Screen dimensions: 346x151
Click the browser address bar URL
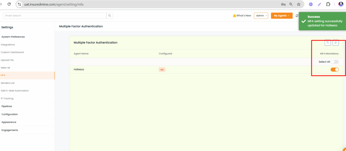tap(54, 4)
